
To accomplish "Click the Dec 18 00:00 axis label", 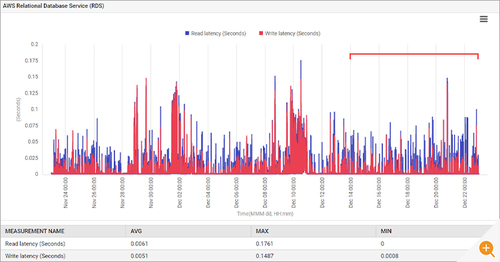I will pyautogui.click(x=407, y=193).
